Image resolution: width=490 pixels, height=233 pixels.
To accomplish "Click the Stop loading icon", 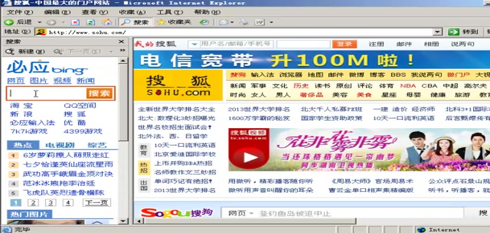I will 75,22.
